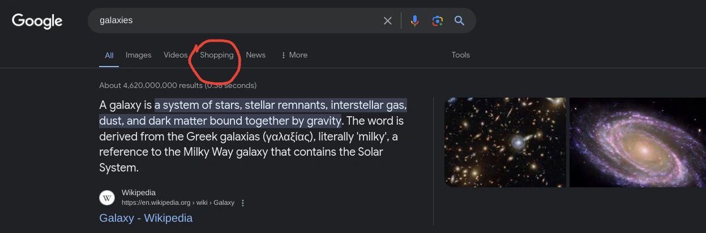Open the Shopping tab
Screen dimensions: 706x233
pos(216,55)
